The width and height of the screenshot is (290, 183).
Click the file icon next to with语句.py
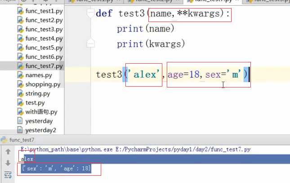click(20, 112)
